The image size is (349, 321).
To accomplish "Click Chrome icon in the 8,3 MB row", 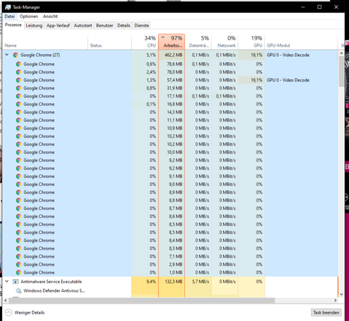I will coord(19,249).
